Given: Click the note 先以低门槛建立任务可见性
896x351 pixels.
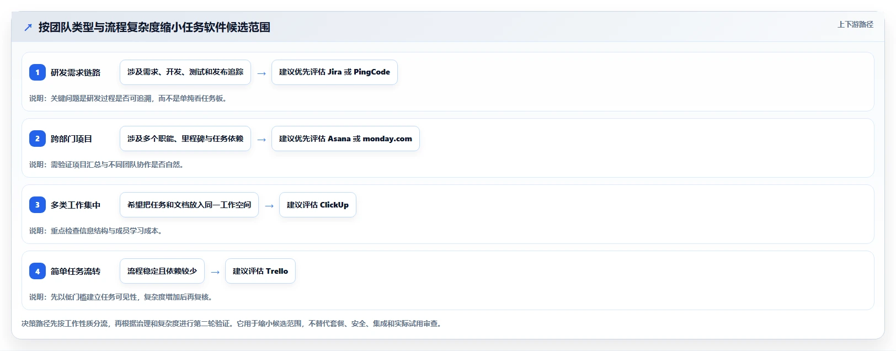Looking at the screenshot, I should pyautogui.click(x=121, y=297).
